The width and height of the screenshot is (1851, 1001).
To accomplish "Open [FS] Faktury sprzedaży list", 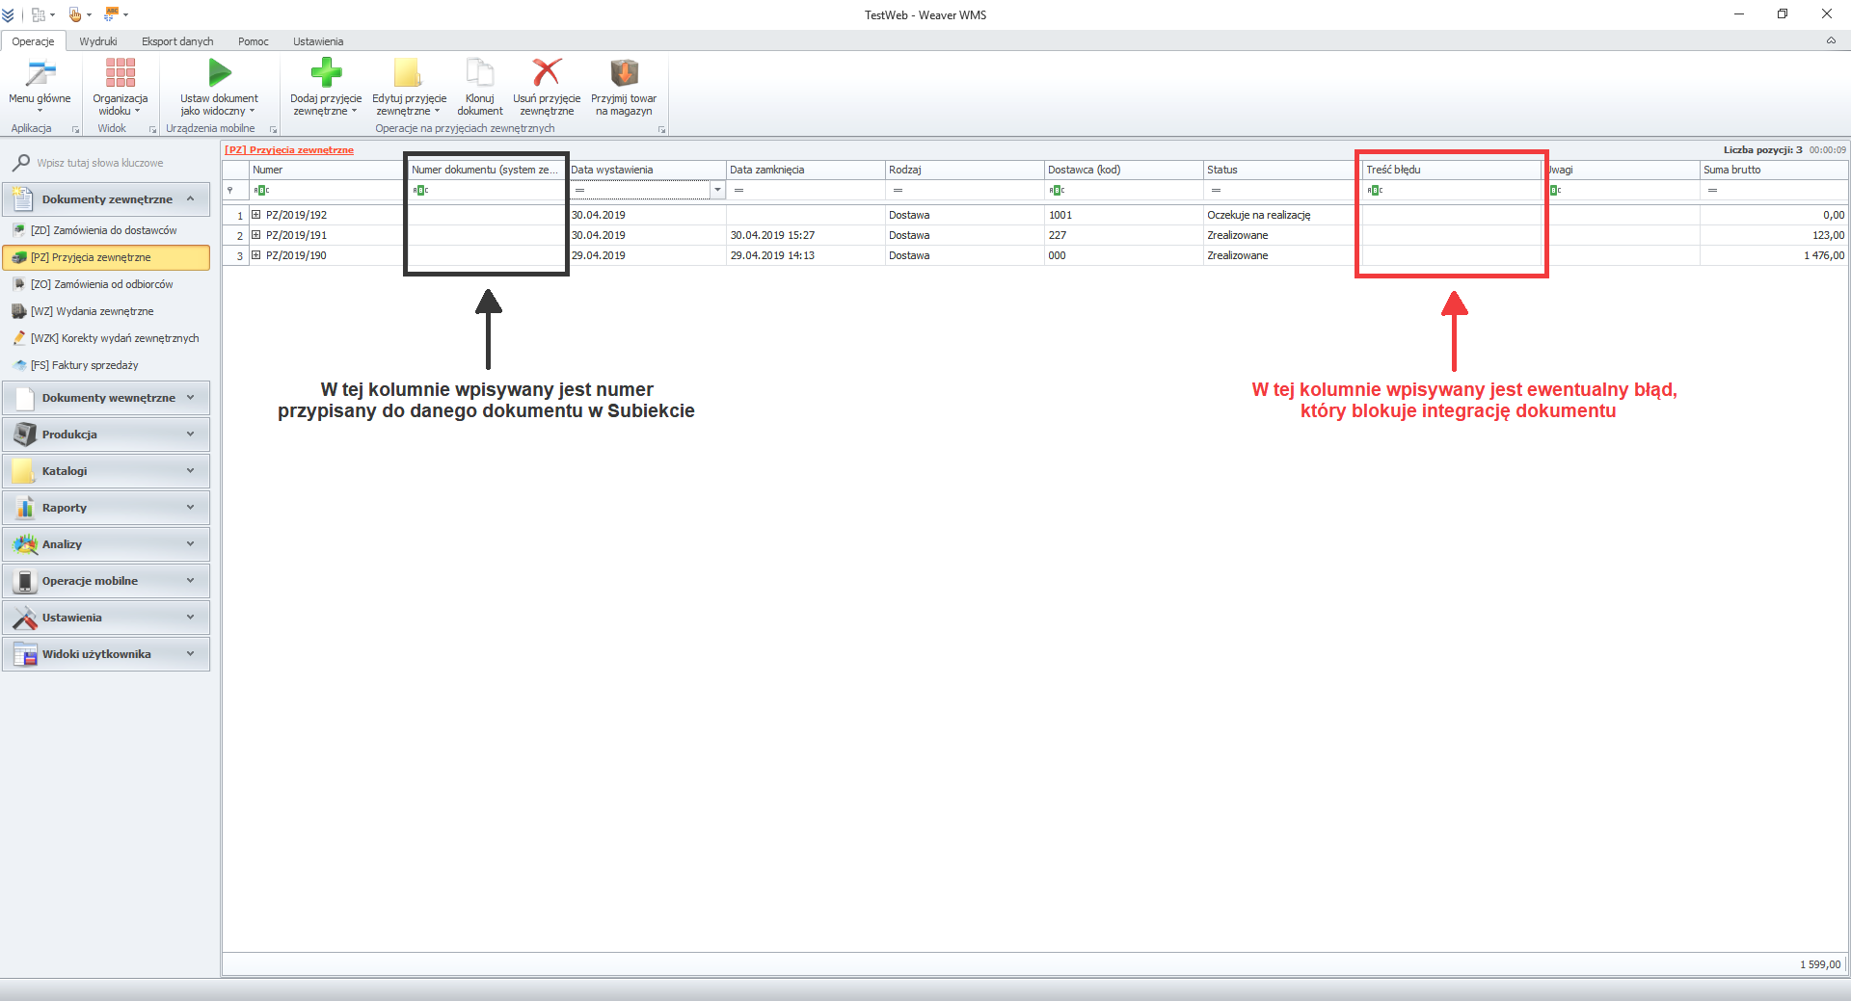I will pos(84,365).
